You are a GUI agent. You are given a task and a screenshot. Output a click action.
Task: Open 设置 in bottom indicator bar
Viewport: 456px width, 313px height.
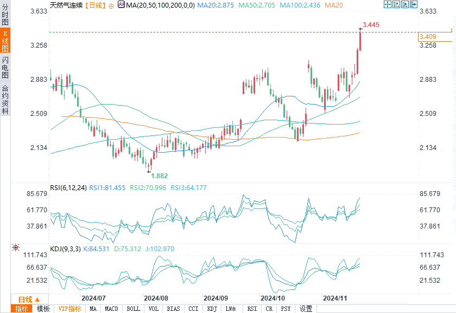tap(306, 309)
